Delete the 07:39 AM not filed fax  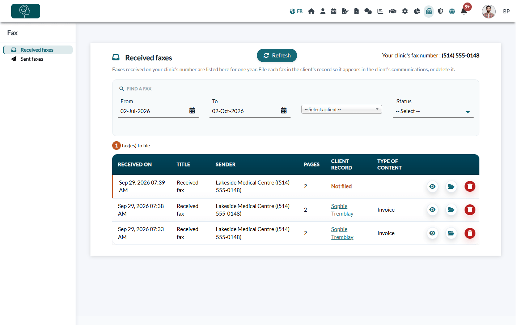pos(470,186)
